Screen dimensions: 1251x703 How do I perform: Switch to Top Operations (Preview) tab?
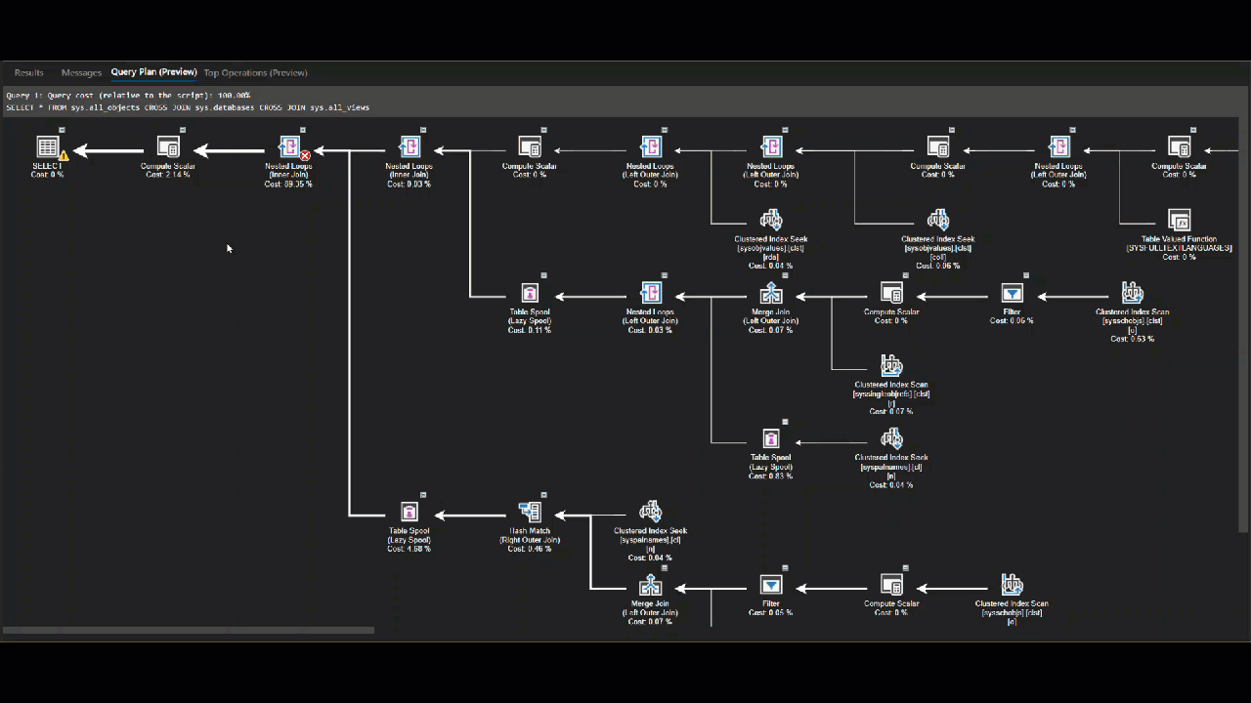(x=255, y=72)
